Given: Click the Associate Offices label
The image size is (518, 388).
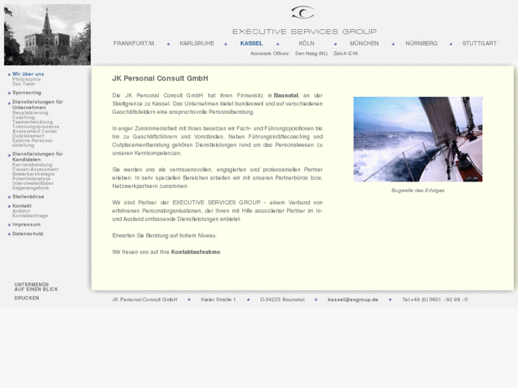Looking at the screenshot, I should pyautogui.click(x=270, y=53).
